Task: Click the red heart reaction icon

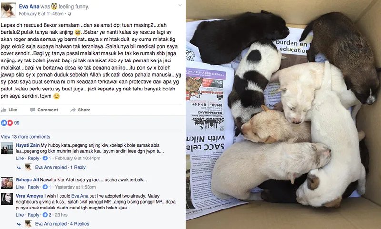Action: point(10,123)
